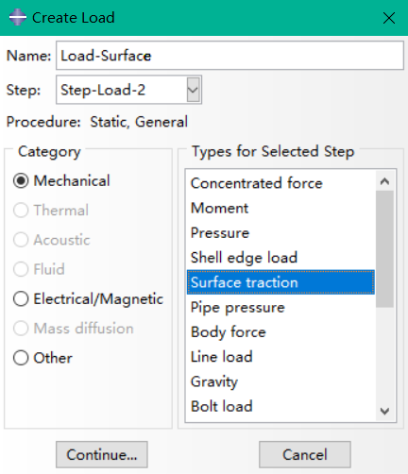Click the Name input field

point(229,56)
